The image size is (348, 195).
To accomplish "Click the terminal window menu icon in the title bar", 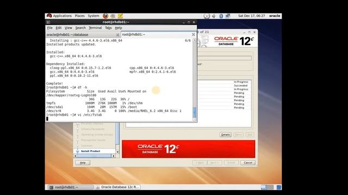I will point(48,22).
